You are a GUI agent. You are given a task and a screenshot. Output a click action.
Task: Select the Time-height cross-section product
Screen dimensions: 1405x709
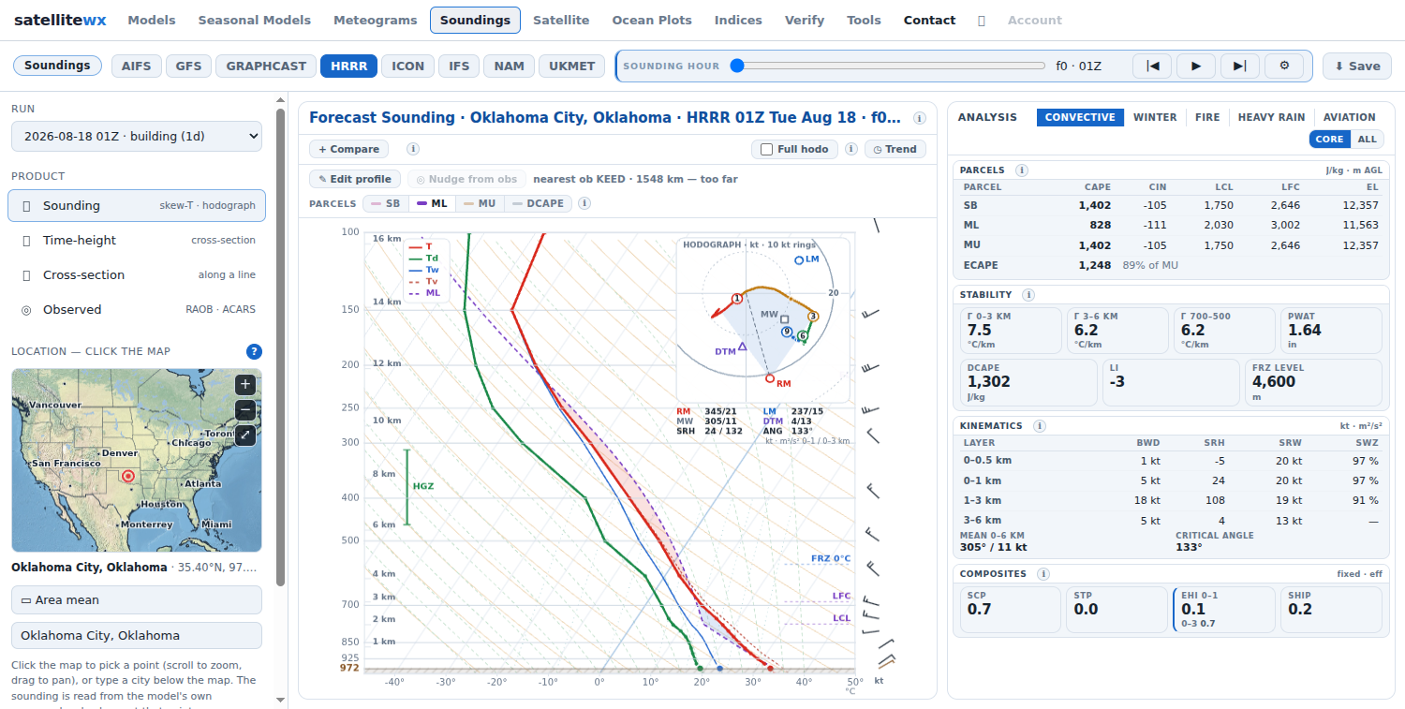point(137,240)
